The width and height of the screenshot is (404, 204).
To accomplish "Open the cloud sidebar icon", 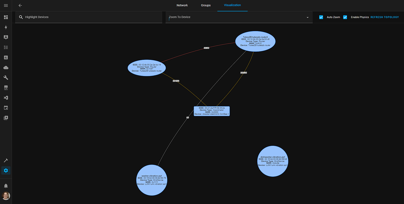I will click(6, 68).
